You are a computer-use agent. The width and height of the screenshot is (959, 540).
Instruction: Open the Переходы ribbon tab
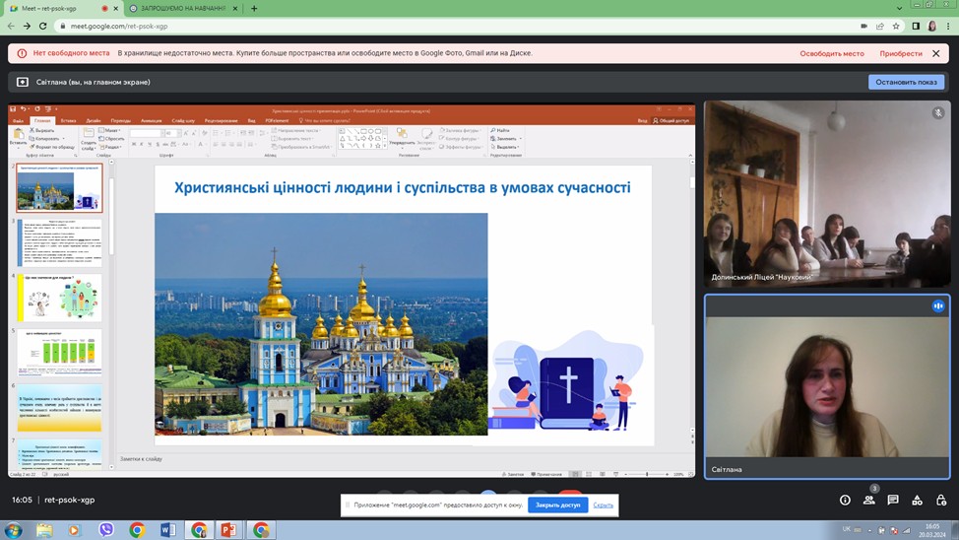(x=120, y=120)
